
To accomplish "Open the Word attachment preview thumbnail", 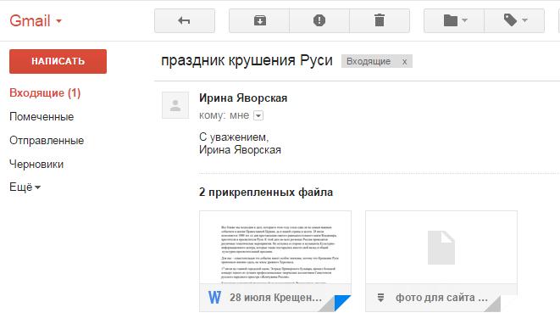I will [x=275, y=248].
